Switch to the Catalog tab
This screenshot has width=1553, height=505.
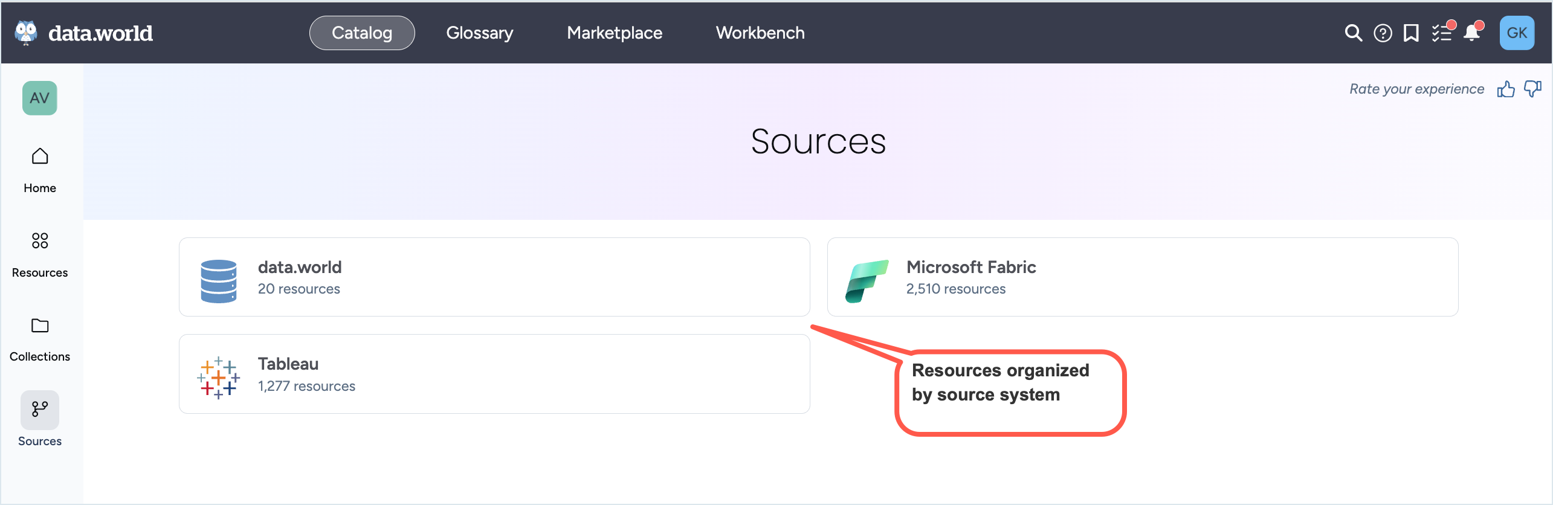pyautogui.click(x=362, y=33)
